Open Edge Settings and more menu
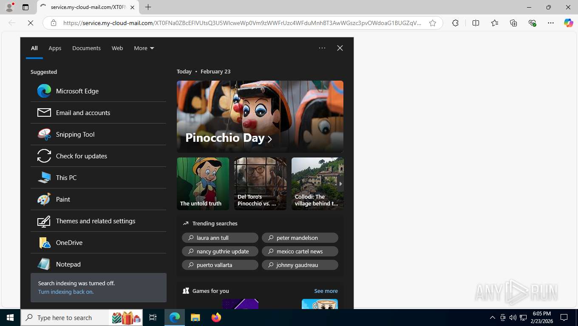Screen dimensions: 578x326 coord(551,23)
